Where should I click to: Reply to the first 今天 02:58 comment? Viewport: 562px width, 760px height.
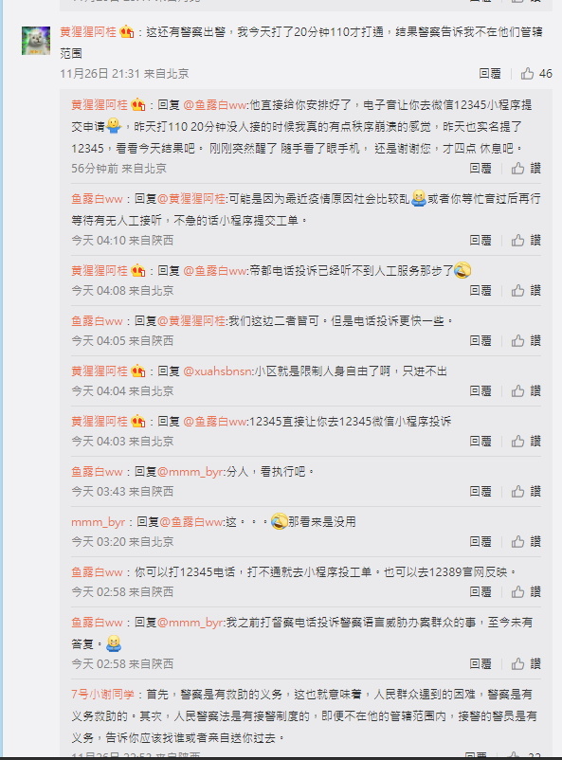pyautogui.click(x=480, y=592)
